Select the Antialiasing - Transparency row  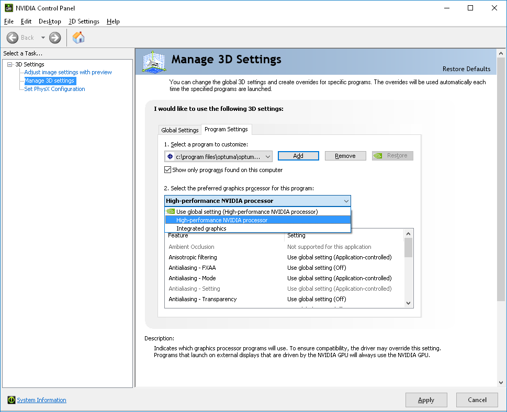284,299
